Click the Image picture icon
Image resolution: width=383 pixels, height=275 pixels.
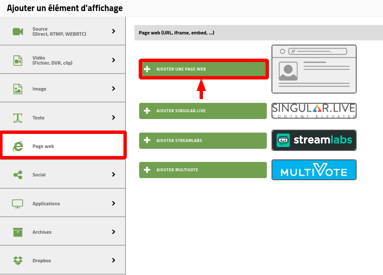(x=18, y=89)
